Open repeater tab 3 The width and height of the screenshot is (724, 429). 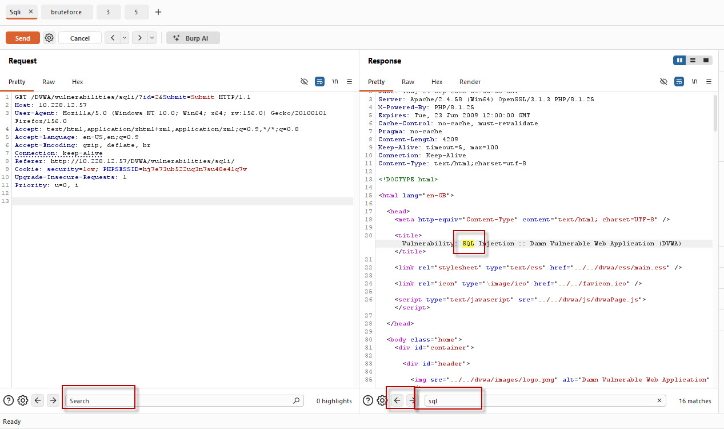108,11
